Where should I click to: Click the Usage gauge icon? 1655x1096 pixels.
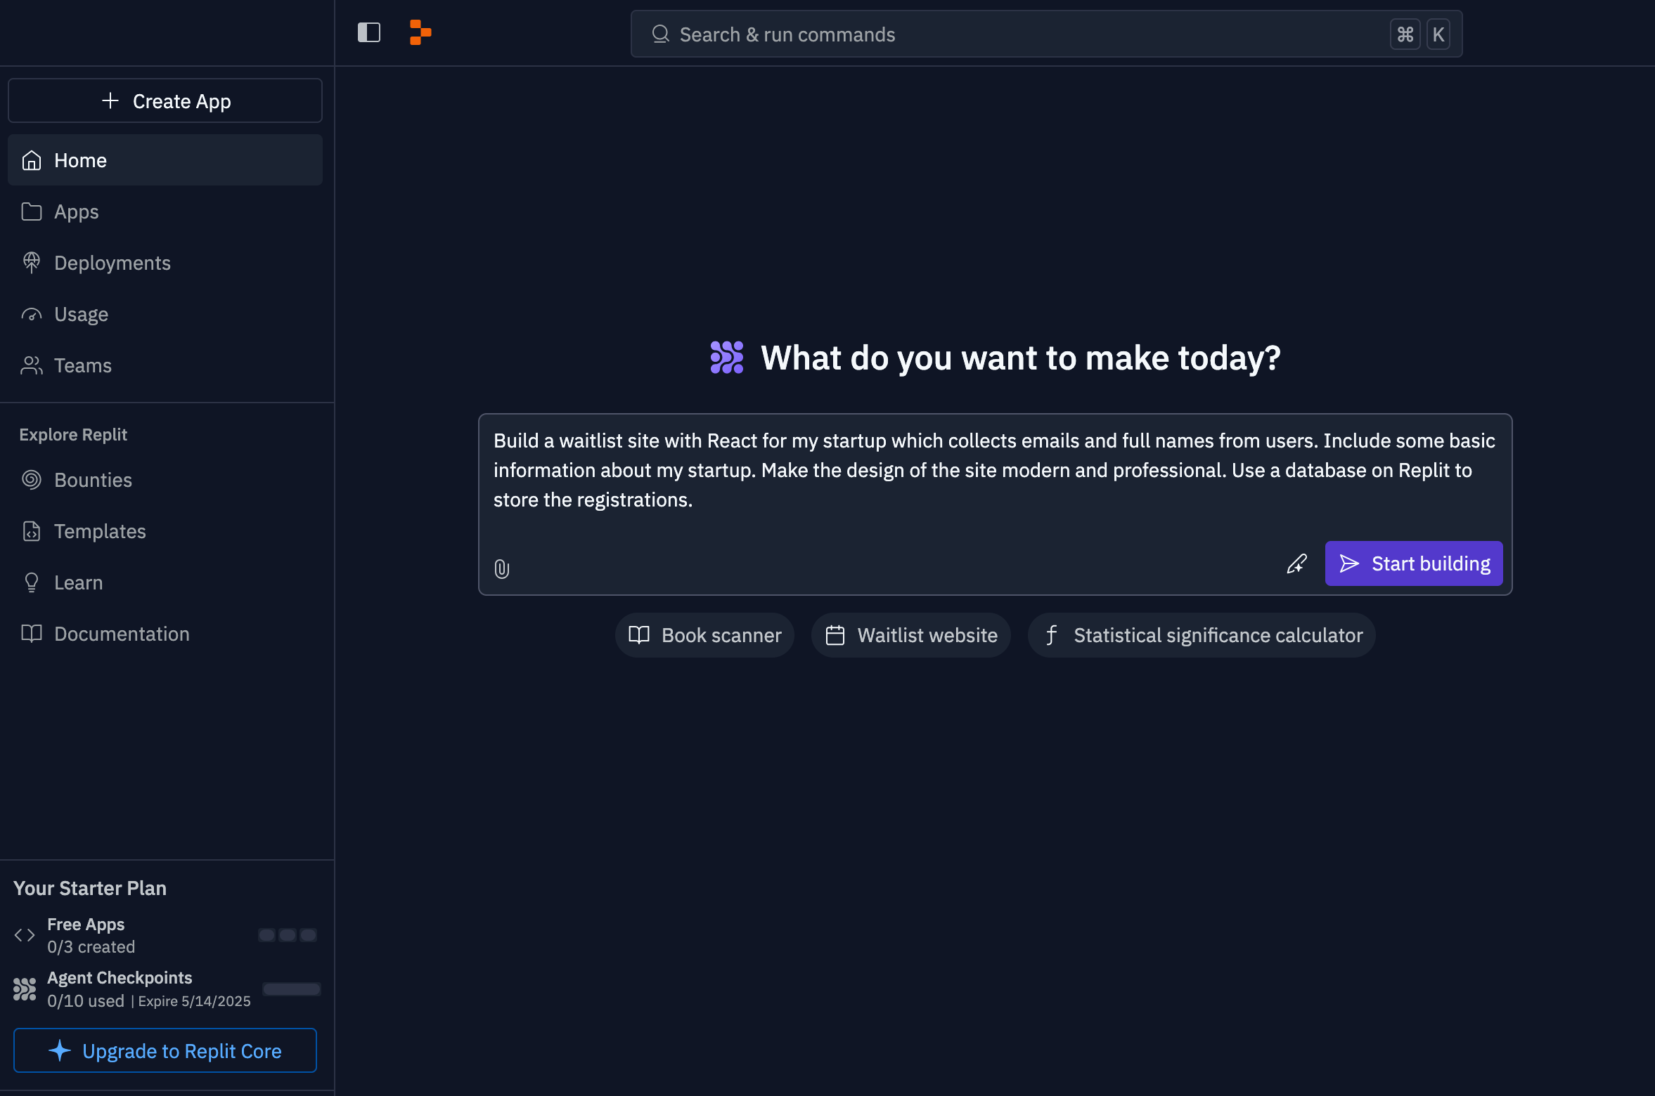(32, 314)
